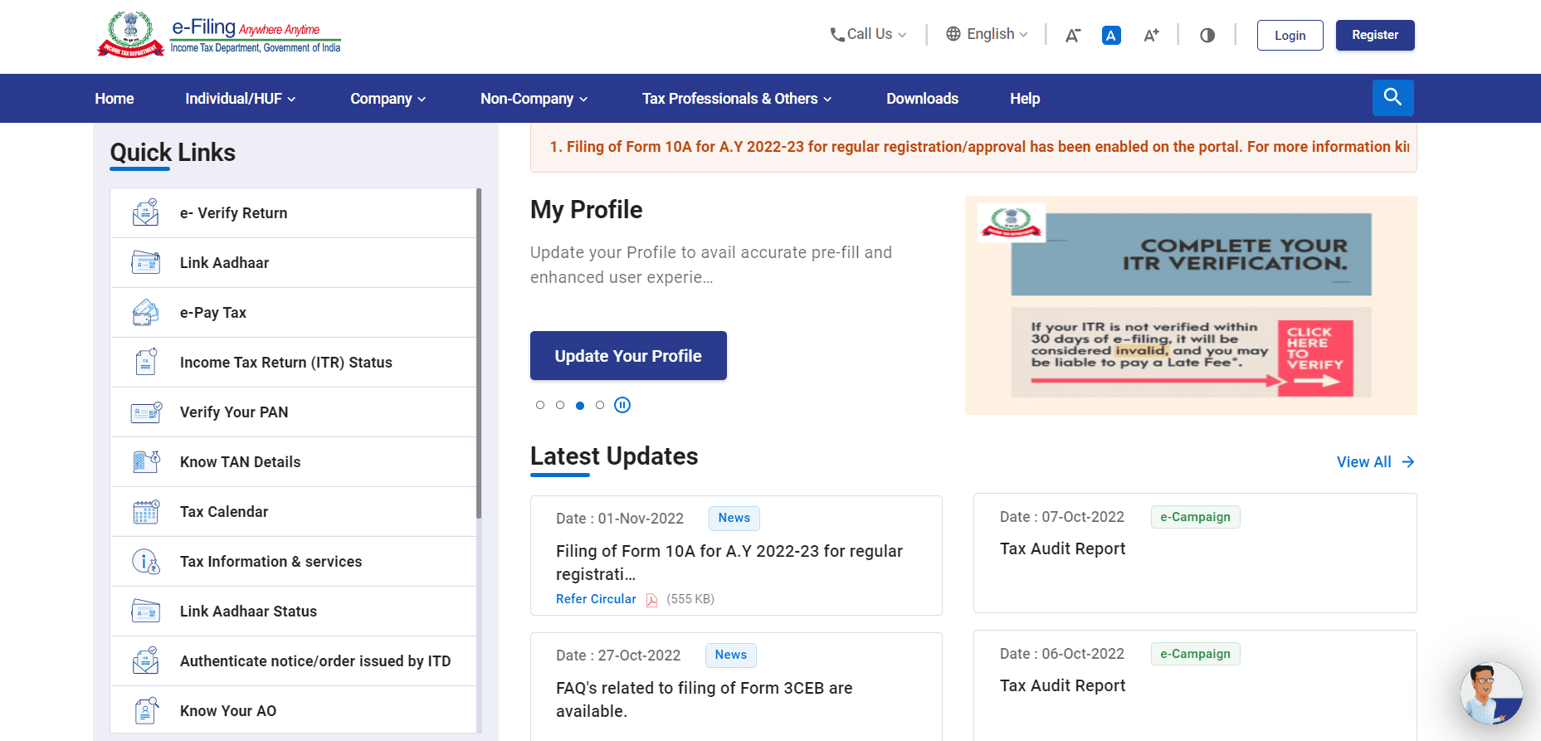Click the Link Aadhaar Status card icon
The image size is (1541, 741).
click(x=145, y=612)
